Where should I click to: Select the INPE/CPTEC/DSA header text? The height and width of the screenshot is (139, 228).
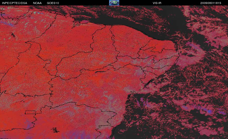point(14,3)
